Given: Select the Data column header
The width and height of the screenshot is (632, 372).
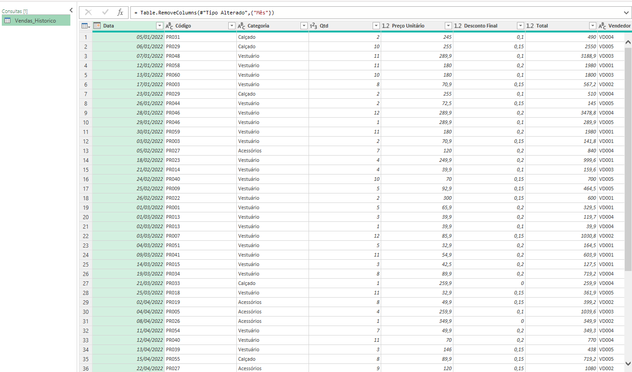Looking at the screenshot, I should [128, 26].
